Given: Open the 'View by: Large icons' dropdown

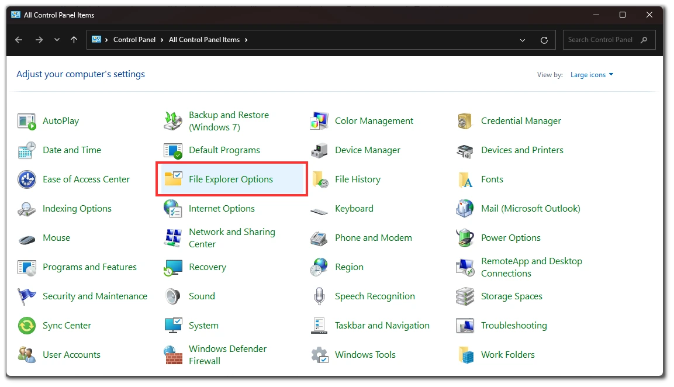Looking at the screenshot, I should pyautogui.click(x=592, y=75).
